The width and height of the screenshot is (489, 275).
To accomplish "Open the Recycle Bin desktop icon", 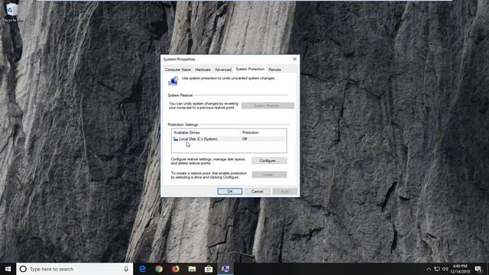I will point(12,12).
